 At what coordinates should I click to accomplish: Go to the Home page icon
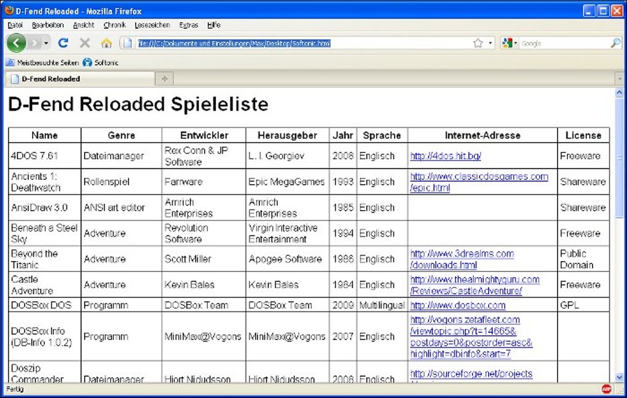tap(106, 43)
